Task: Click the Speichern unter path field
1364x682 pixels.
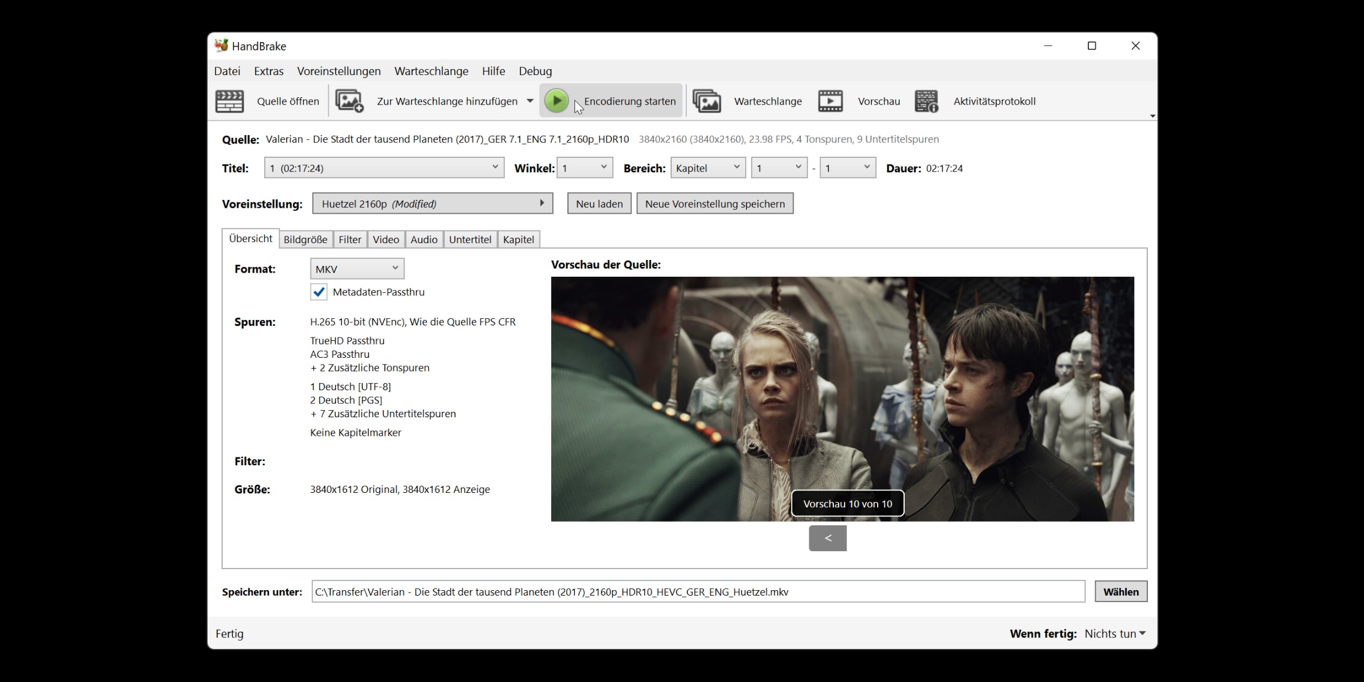Action: tap(698, 591)
